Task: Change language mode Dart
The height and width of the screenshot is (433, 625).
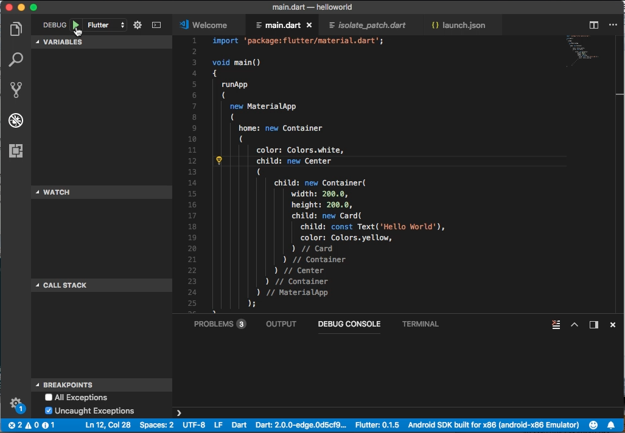Action: tap(239, 425)
